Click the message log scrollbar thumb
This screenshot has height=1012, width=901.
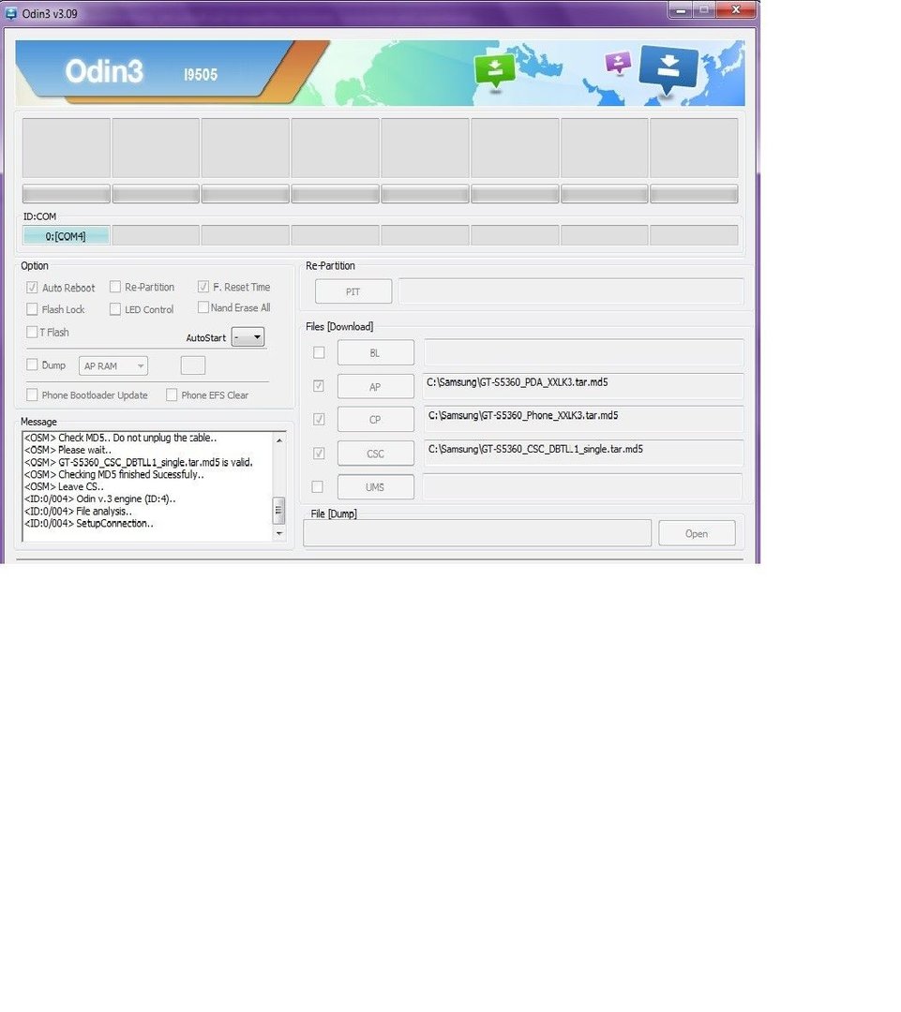point(279,510)
